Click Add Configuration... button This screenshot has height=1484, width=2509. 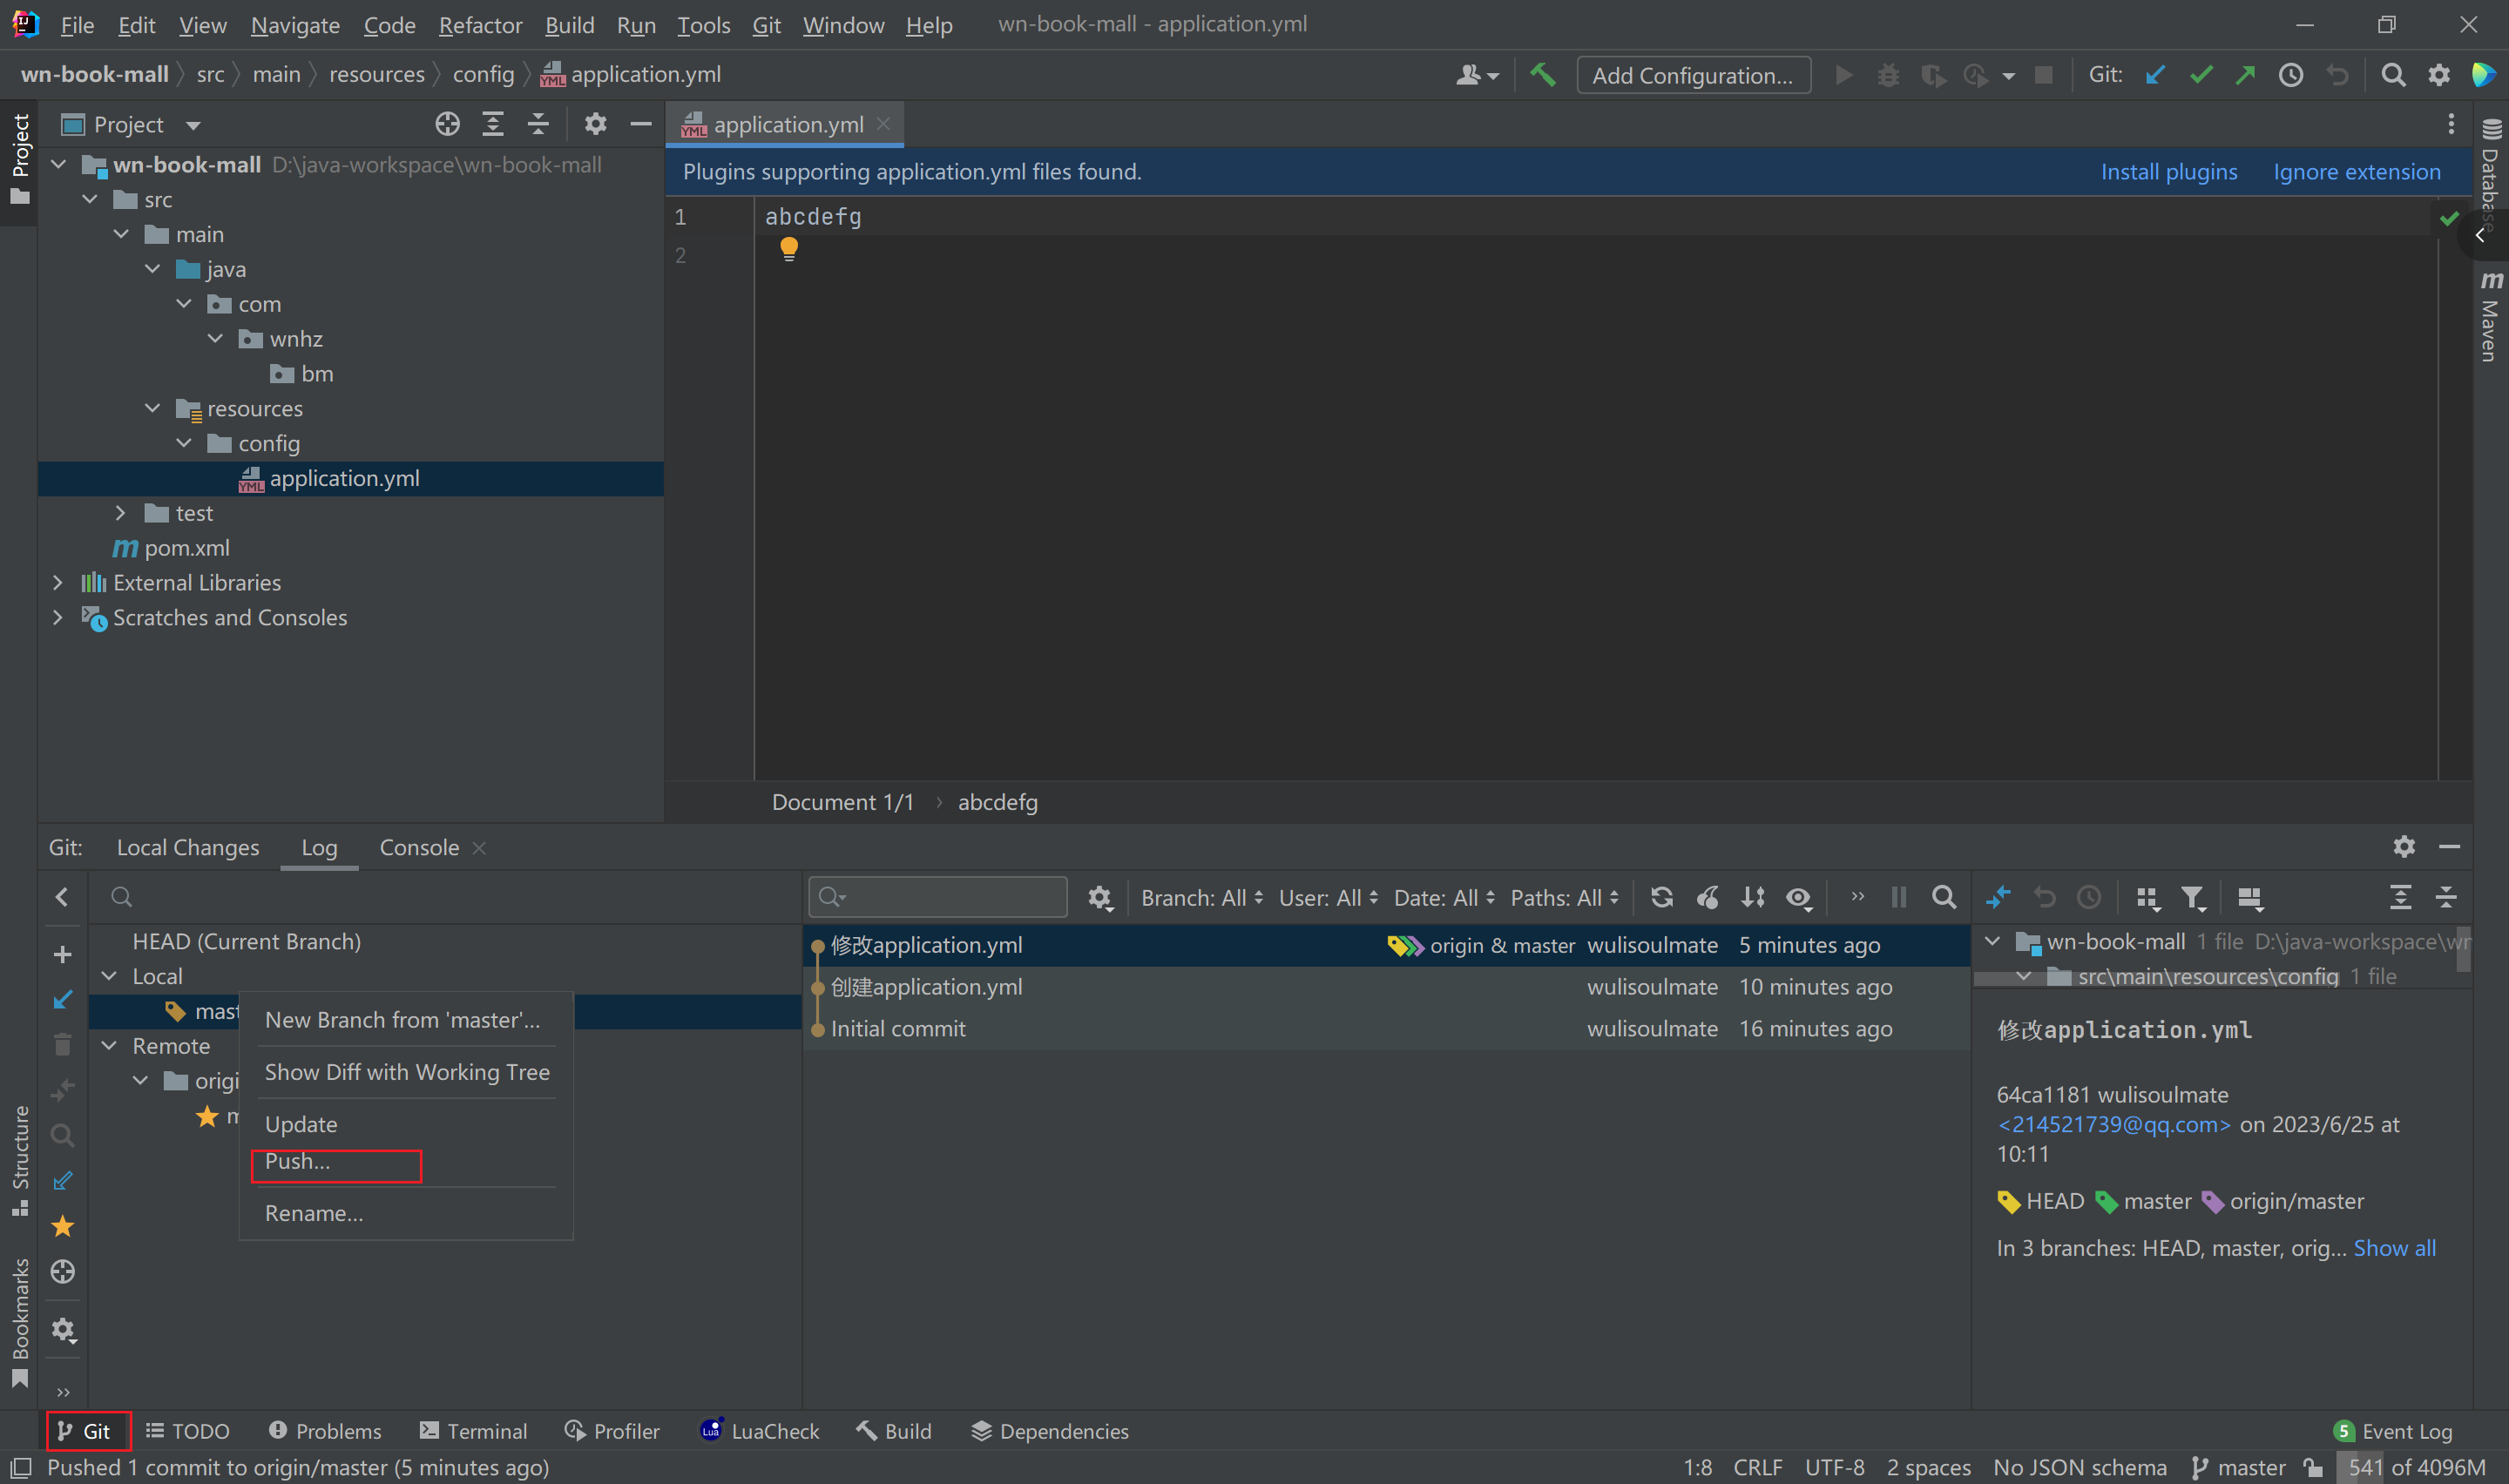click(1692, 75)
